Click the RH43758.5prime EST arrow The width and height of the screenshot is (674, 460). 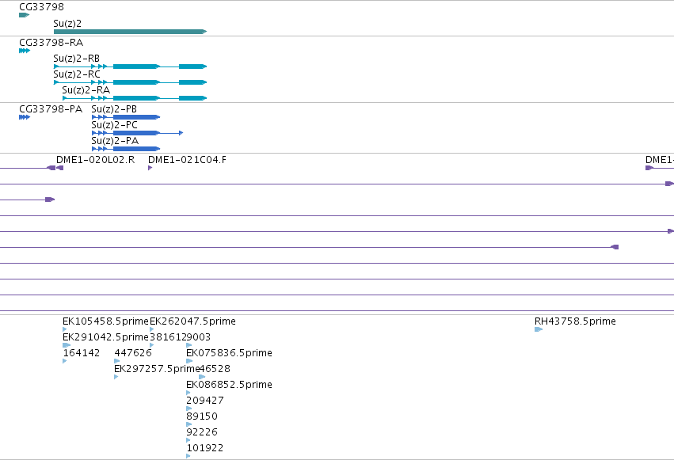coord(539,329)
